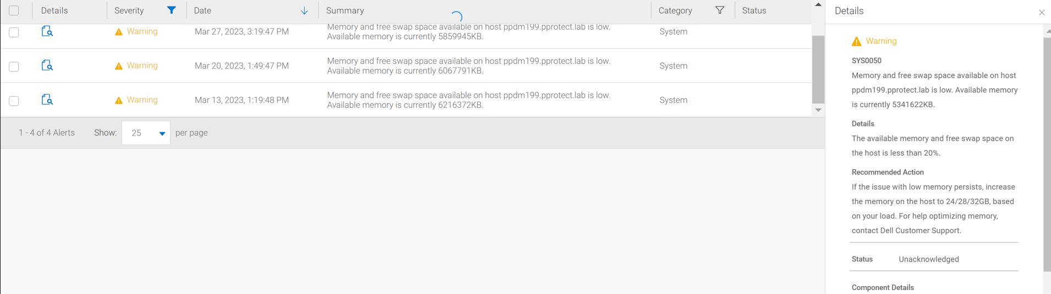Check the Mar 20 alert row
Screen dimensions: 1051x294
pyautogui.click(x=14, y=66)
